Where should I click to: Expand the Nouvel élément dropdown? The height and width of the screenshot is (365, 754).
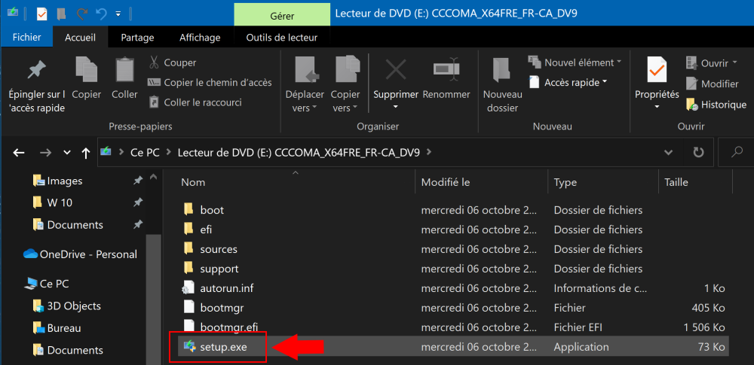coord(575,62)
